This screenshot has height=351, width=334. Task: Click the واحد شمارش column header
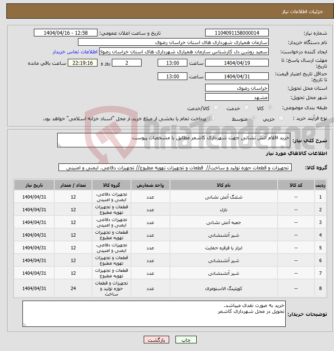[150, 185]
